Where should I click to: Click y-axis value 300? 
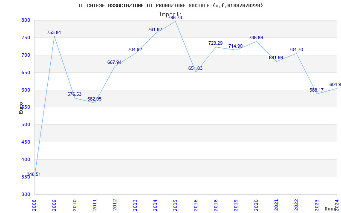pos(26,194)
